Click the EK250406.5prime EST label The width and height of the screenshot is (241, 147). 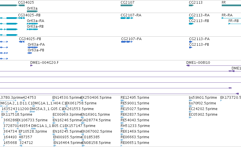(x=96, y=98)
